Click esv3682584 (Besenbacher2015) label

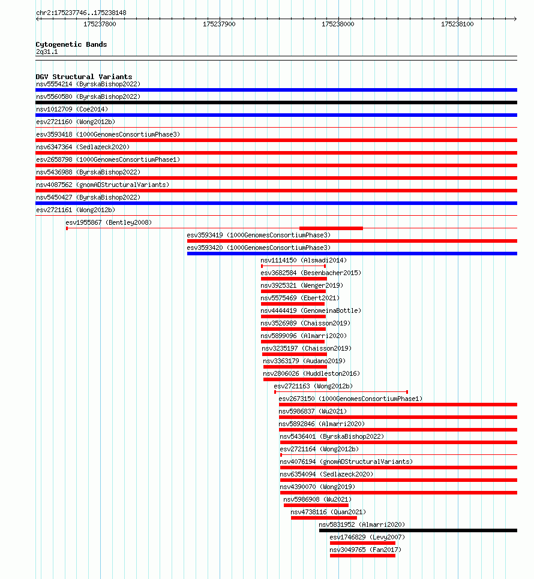(311, 273)
